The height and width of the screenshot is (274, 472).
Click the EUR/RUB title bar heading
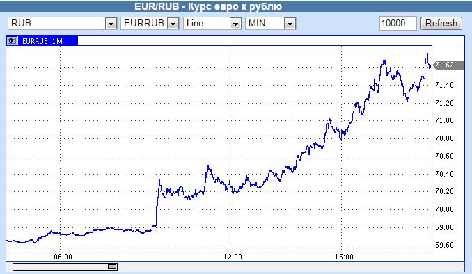click(x=208, y=6)
